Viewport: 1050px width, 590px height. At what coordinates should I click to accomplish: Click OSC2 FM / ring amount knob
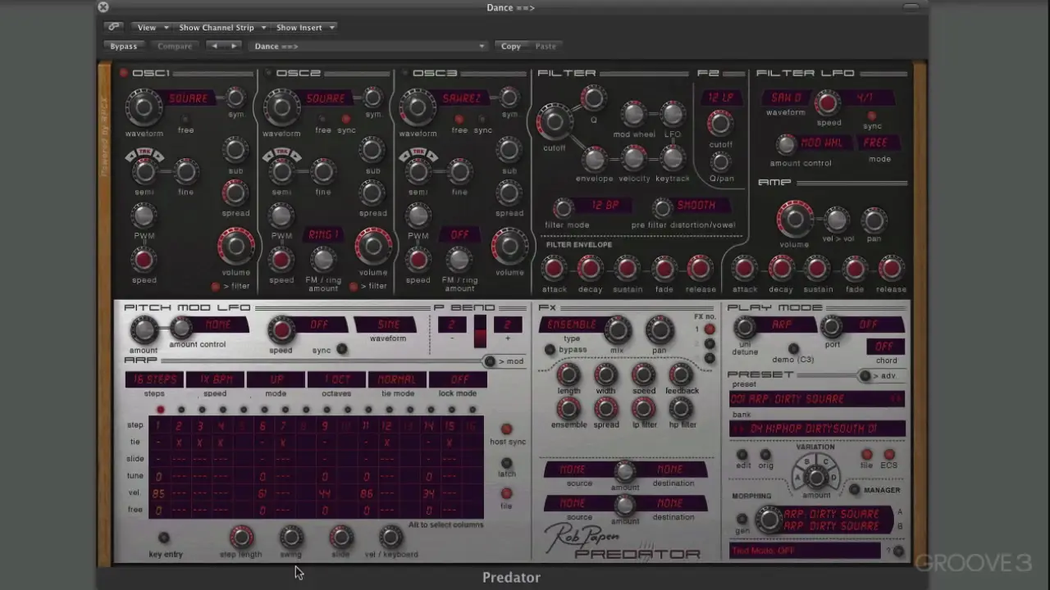pos(323,259)
